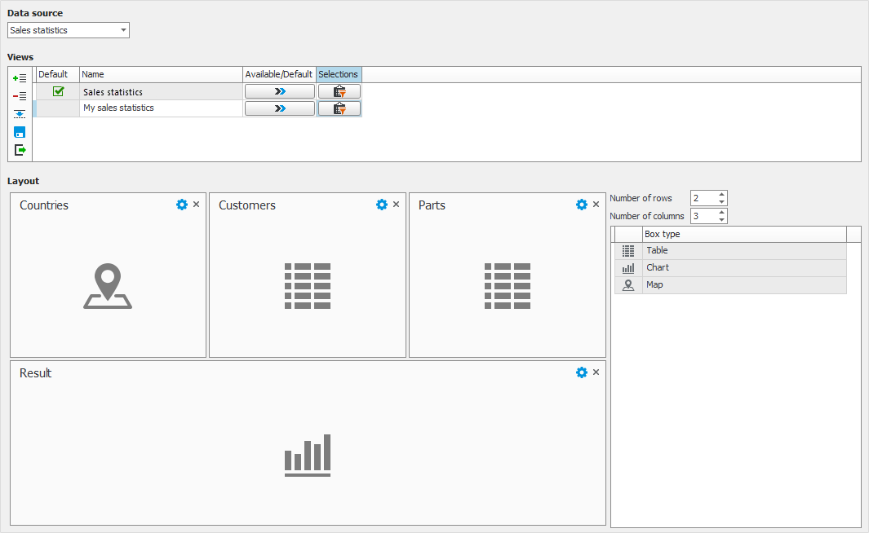Screen dimensions: 869x533
Task: Open Selections for My sales statistics
Action: (339, 108)
